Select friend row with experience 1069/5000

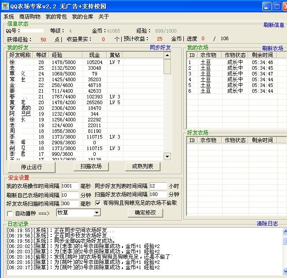[x=85, y=74]
